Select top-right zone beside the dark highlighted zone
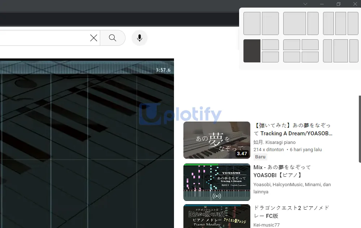Viewport: 361px width, 228px height. (270, 45)
